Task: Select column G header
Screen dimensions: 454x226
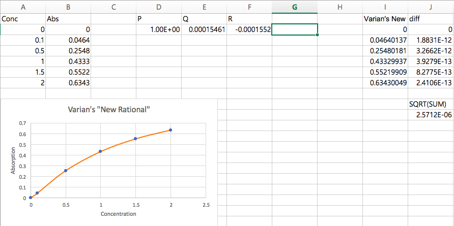Action: tap(294, 7)
